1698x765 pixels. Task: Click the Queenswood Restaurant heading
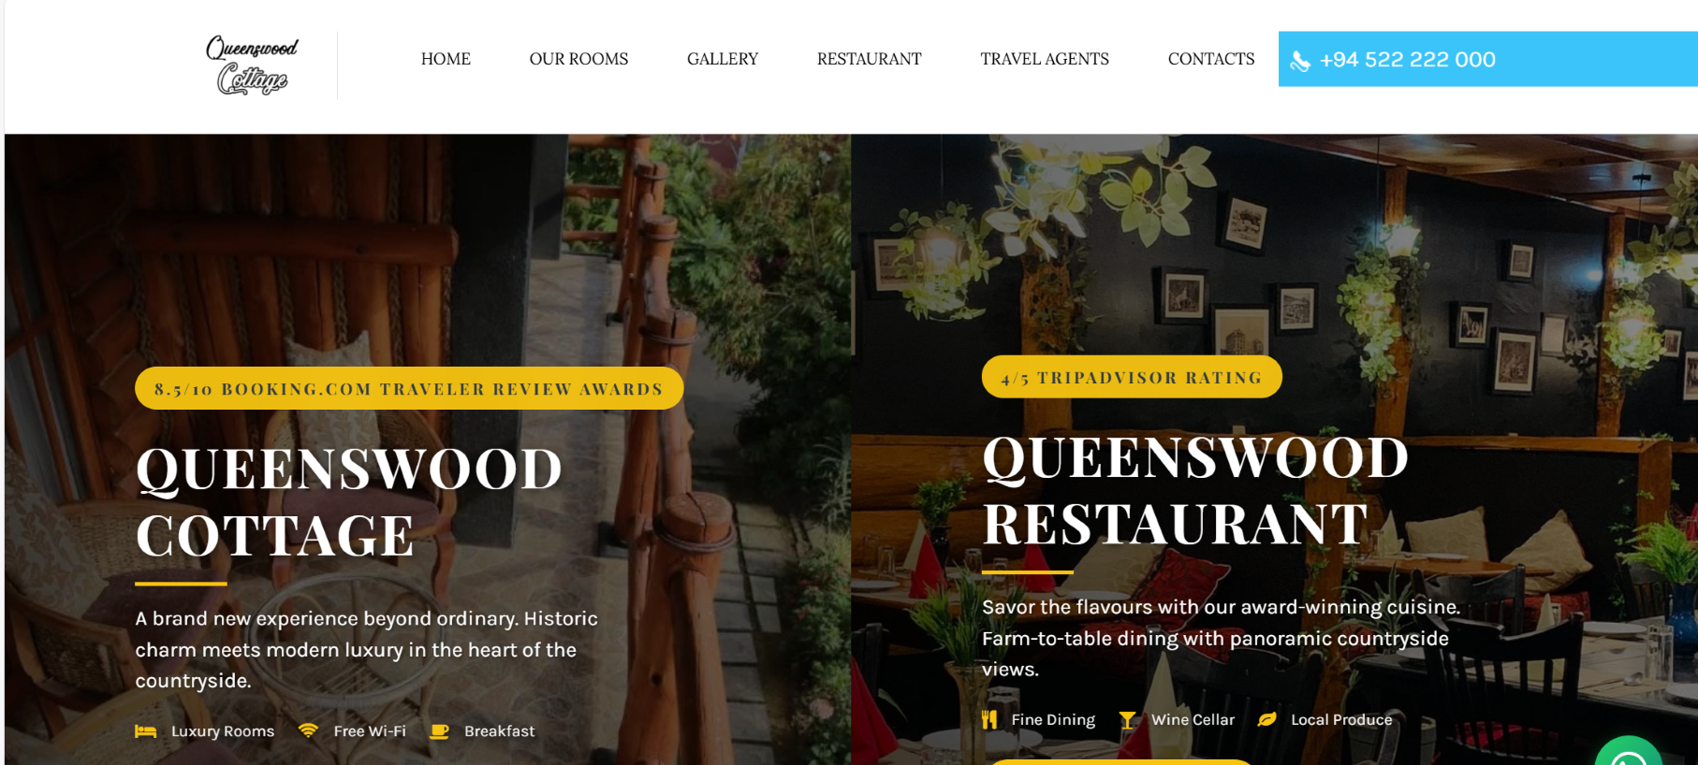[x=1195, y=491]
